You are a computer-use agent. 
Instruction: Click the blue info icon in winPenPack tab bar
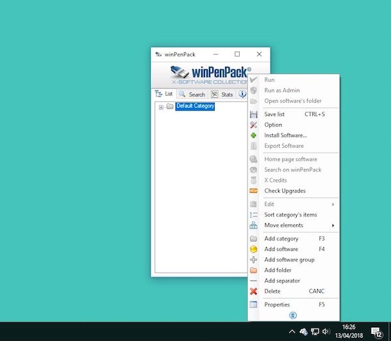point(242,94)
